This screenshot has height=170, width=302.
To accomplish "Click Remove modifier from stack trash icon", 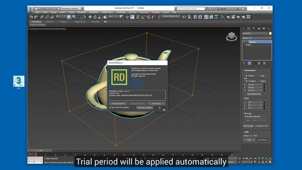I will tap(259, 63).
